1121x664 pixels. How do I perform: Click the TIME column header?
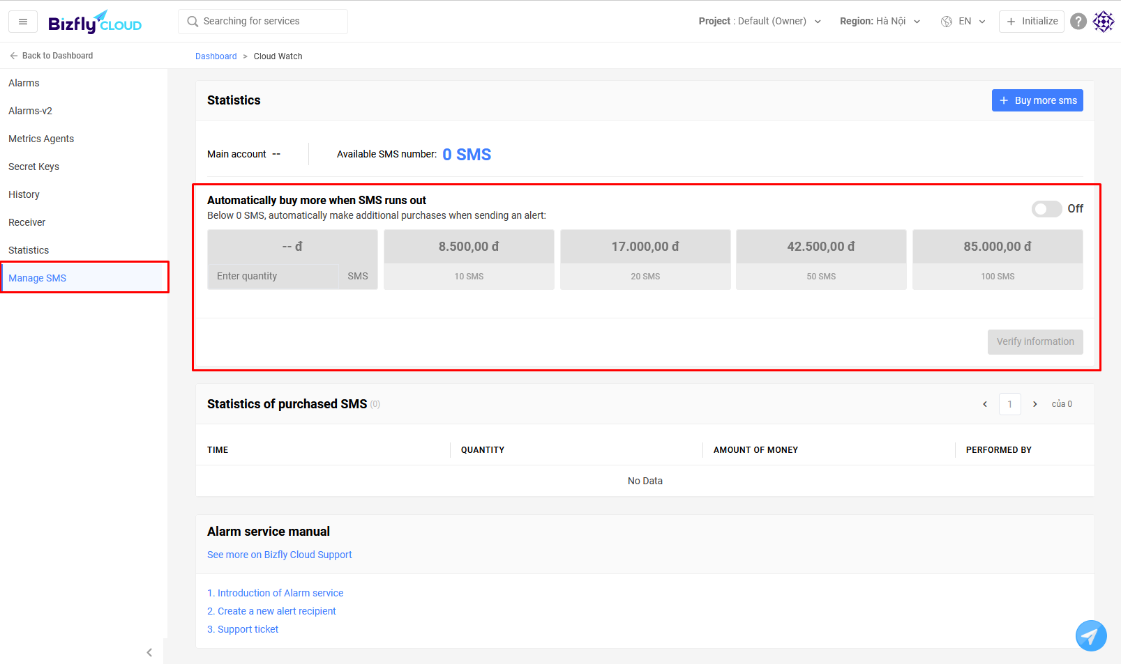coord(218,450)
